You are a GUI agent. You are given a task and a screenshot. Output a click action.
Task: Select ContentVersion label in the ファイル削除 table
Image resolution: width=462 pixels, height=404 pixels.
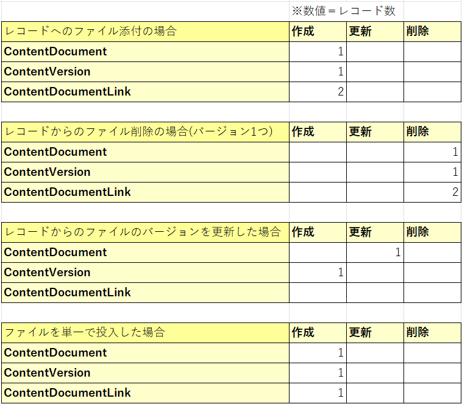coord(146,172)
